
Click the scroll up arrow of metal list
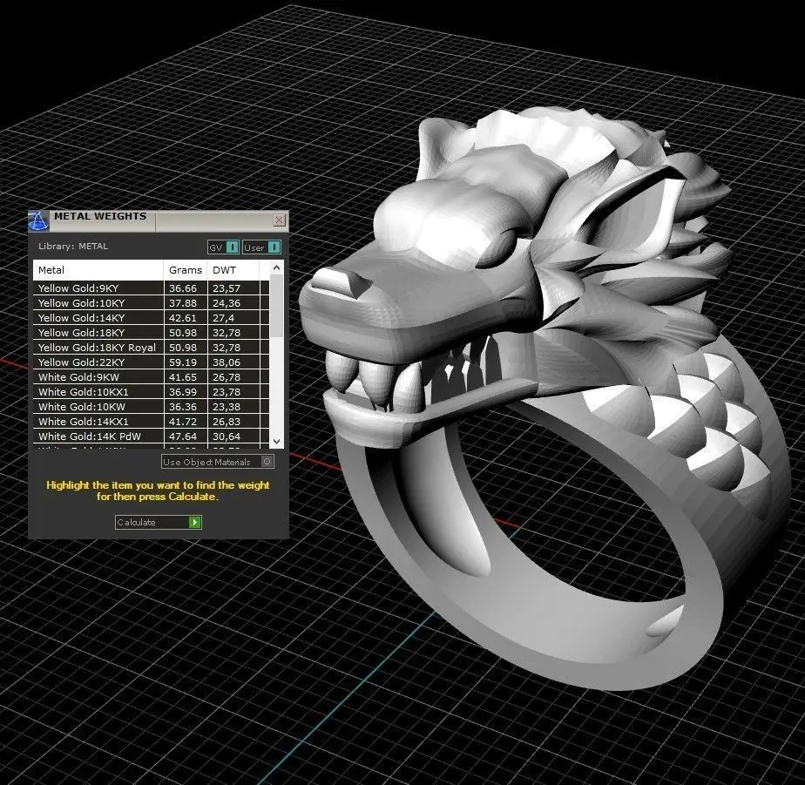point(277,267)
